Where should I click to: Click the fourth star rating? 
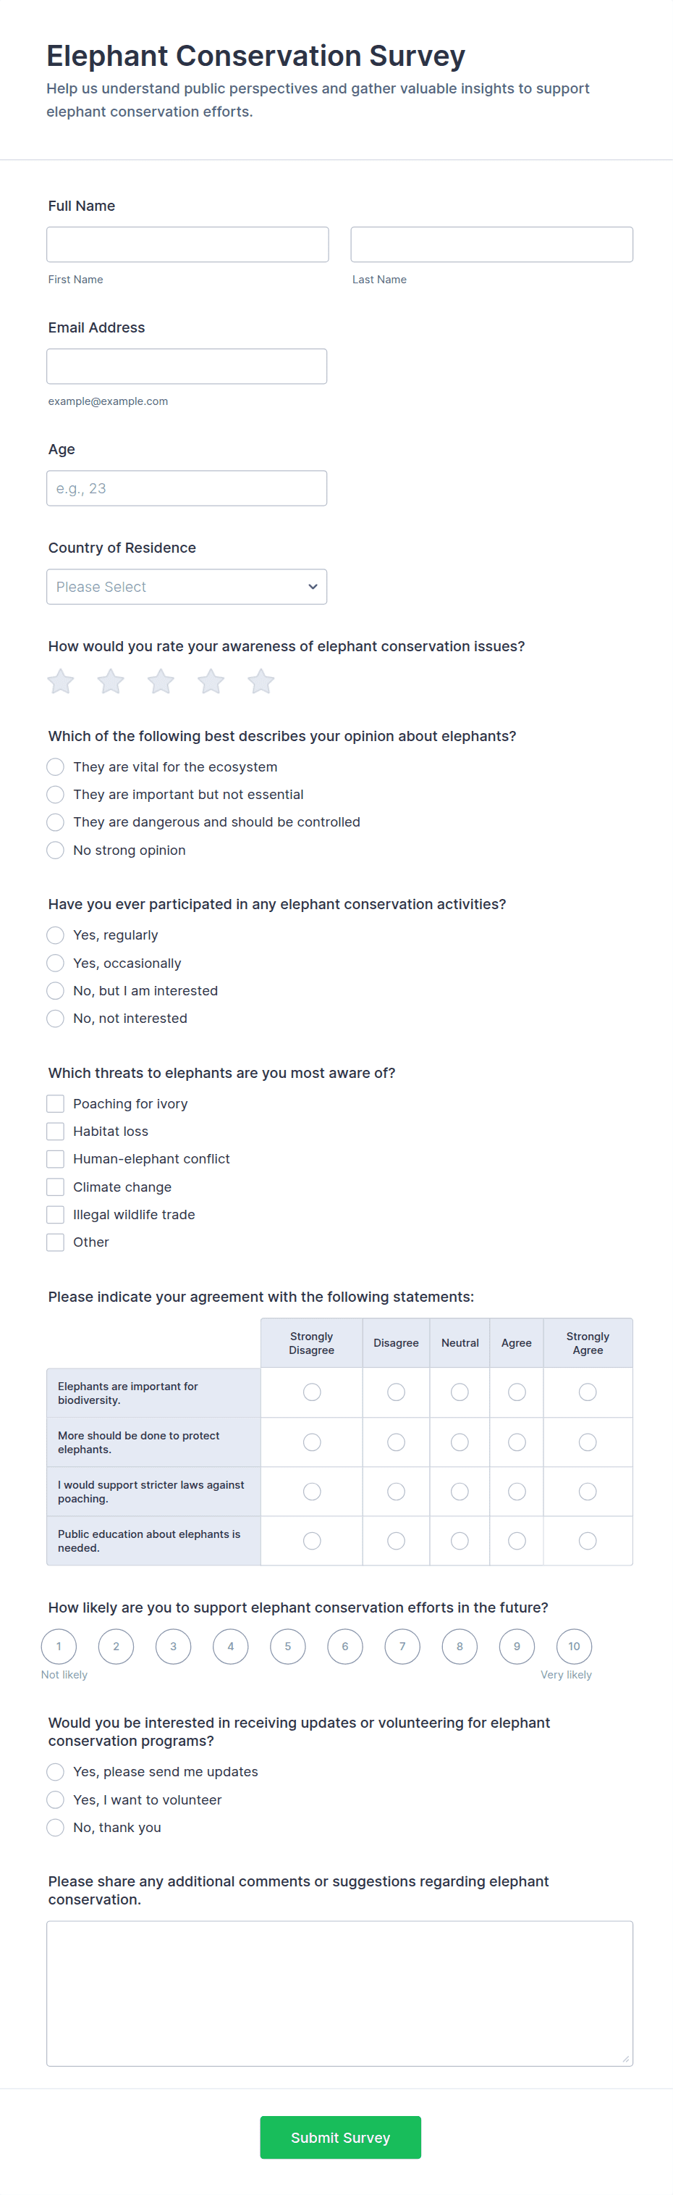point(211,682)
